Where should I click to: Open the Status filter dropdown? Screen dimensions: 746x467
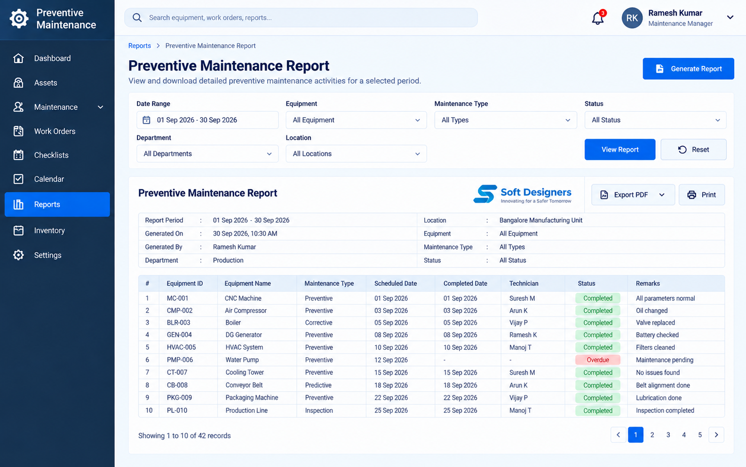(655, 120)
